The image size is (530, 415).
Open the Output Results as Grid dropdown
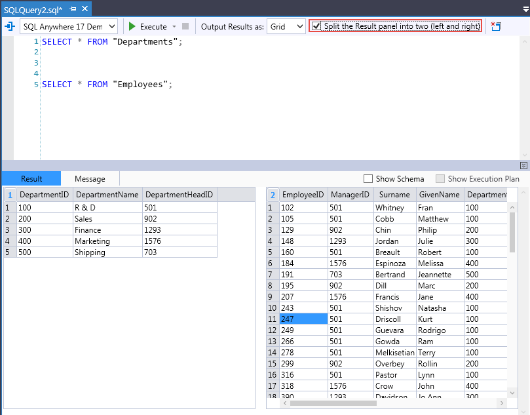286,27
